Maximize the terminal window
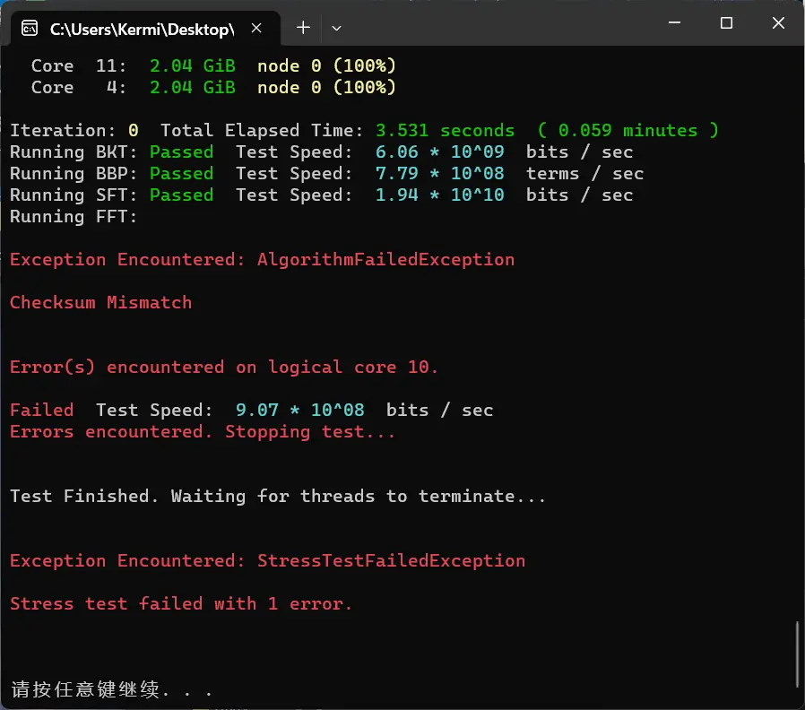The image size is (805, 710). pos(726,23)
